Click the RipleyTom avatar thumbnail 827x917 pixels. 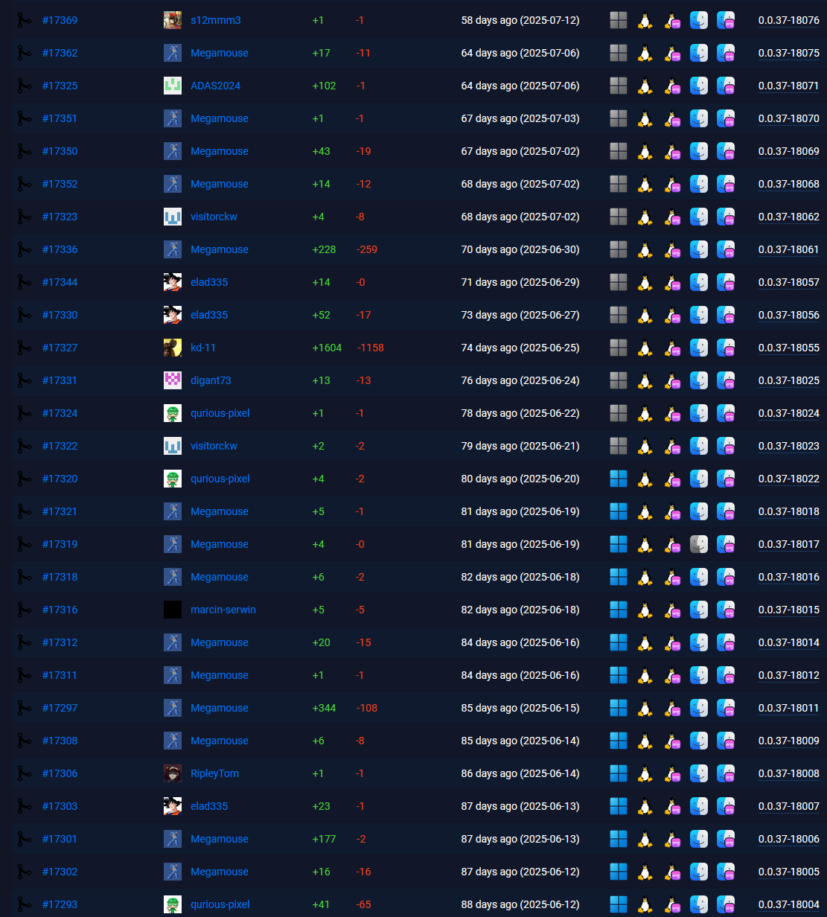pos(173,773)
